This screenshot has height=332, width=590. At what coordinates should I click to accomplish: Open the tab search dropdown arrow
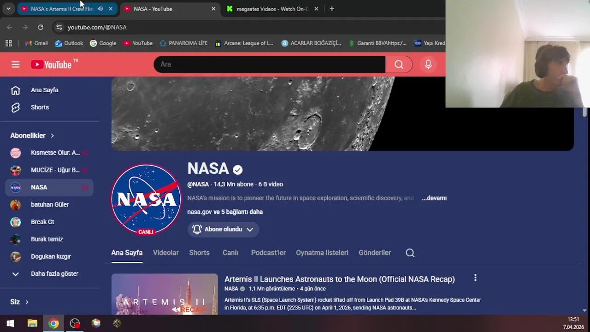coord(8,9)
